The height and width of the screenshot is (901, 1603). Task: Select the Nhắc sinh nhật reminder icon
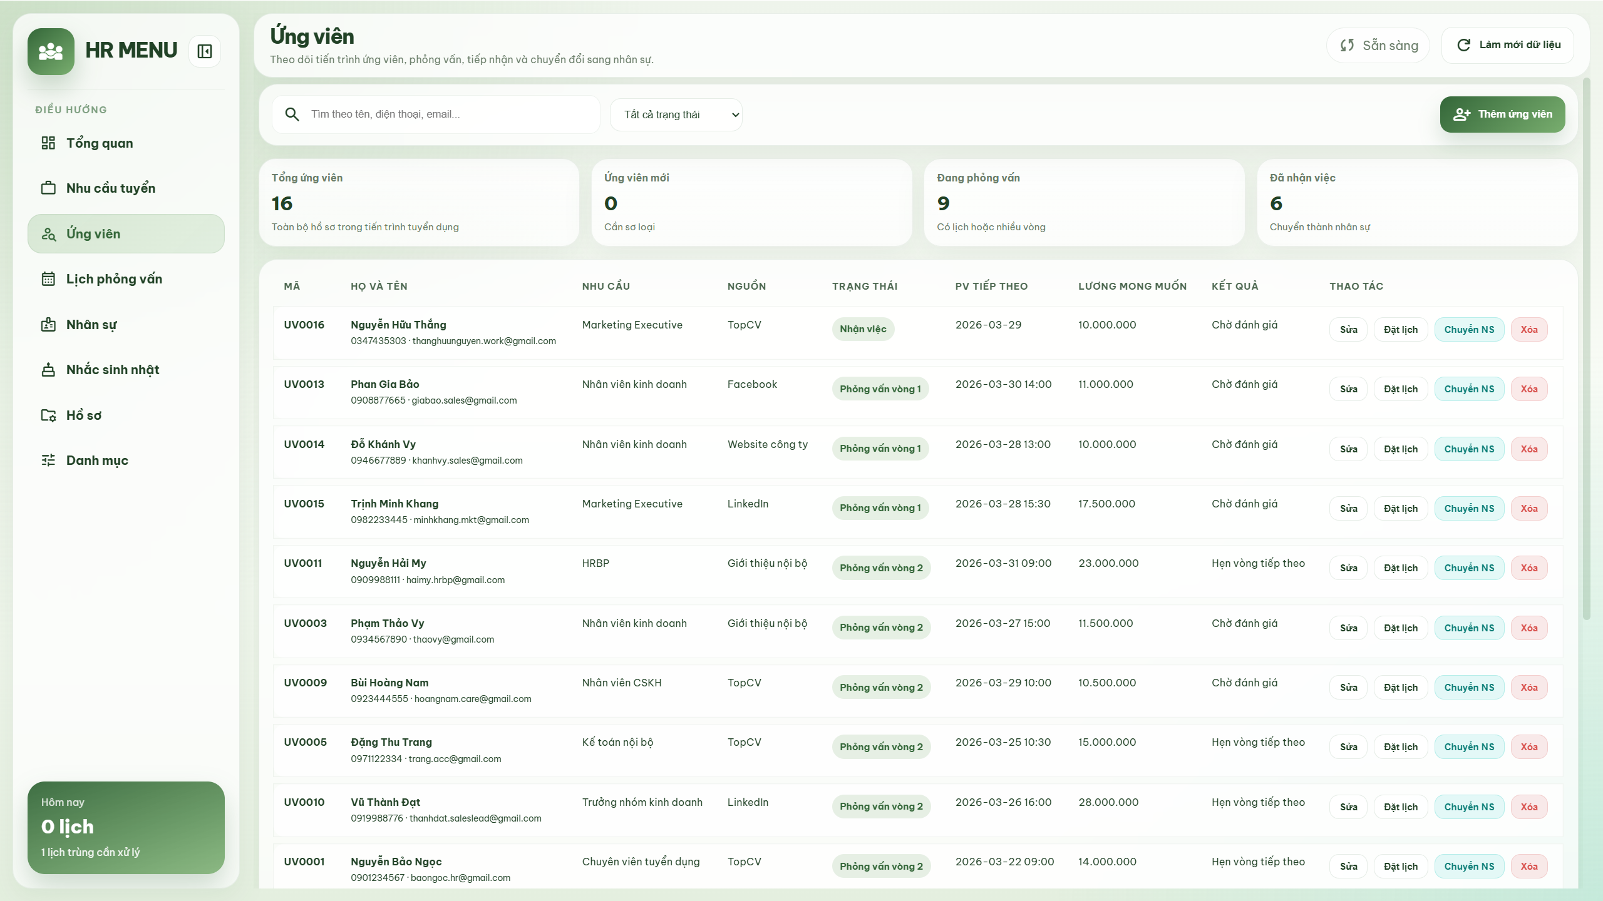pyautogui.click(x=49, y=369)
